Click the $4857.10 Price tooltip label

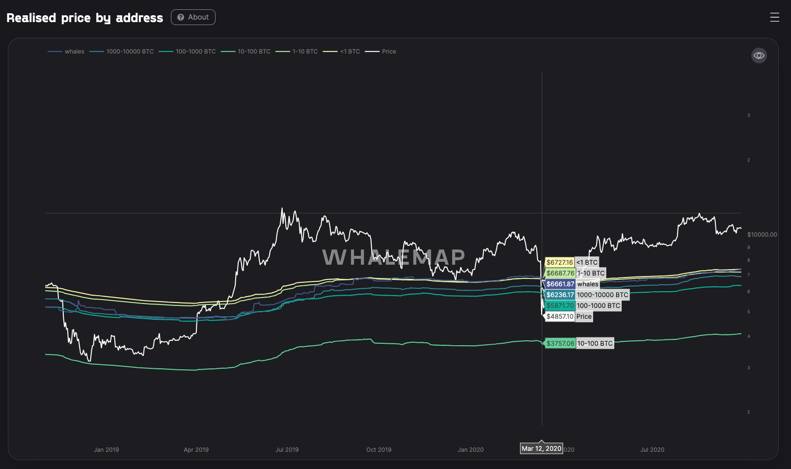[569, 316]
